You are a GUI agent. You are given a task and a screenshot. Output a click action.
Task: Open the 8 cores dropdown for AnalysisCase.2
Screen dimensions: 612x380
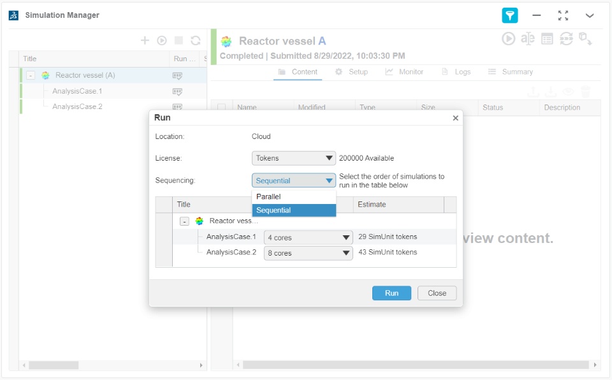tap(309, 253)
